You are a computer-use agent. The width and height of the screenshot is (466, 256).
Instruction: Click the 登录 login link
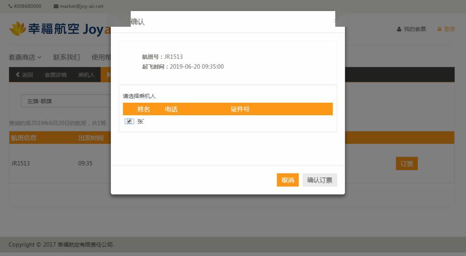coord(449,29)
